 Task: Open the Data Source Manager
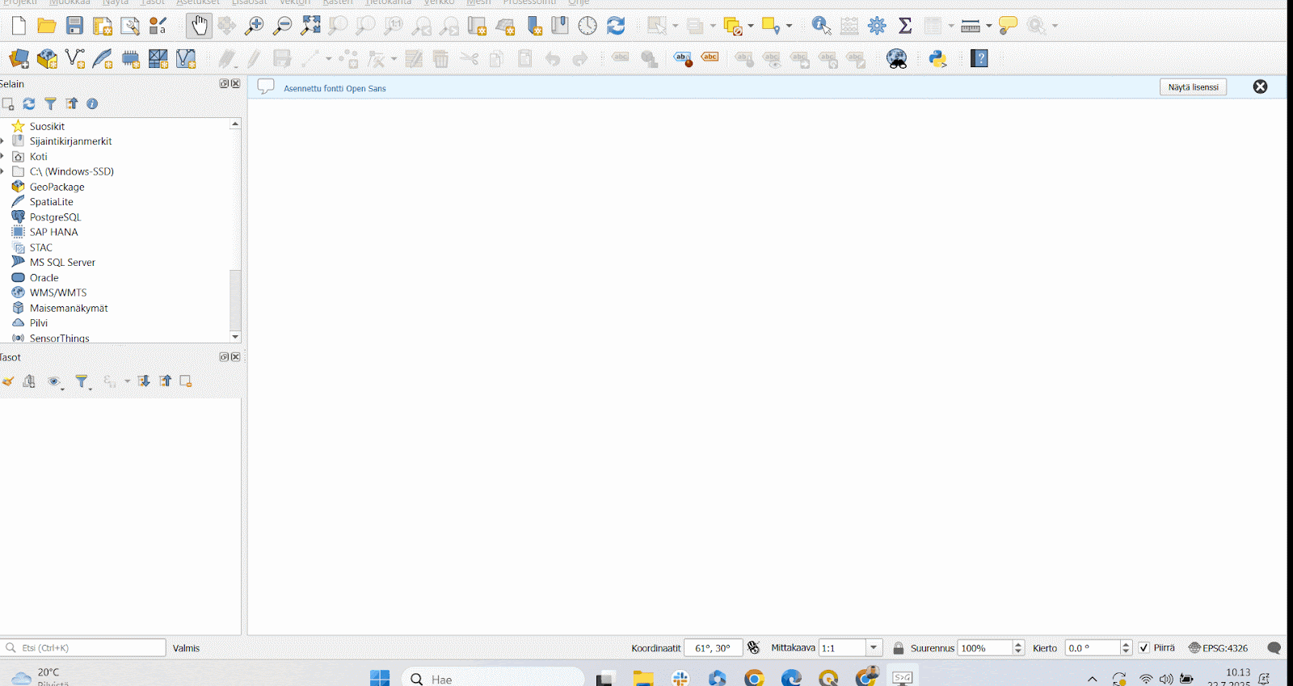point(19,59)
